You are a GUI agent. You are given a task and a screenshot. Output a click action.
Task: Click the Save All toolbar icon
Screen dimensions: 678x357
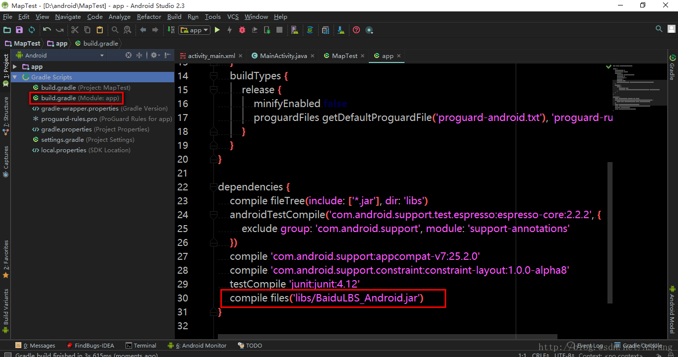[19, 30]
